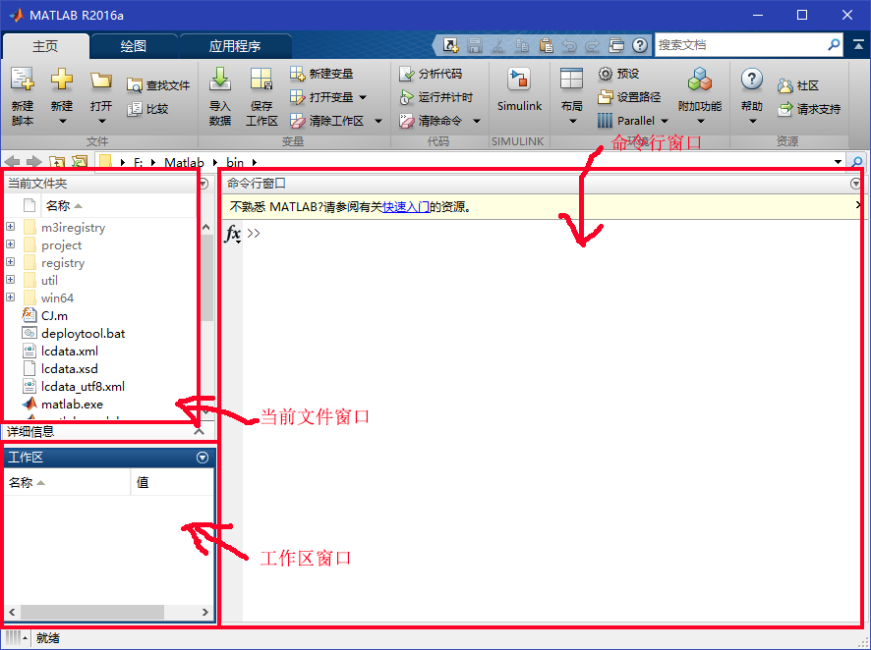Click the yellow plus New (新建) icon
This screenshot has height=650, width=871.
(x=62, y=80)
